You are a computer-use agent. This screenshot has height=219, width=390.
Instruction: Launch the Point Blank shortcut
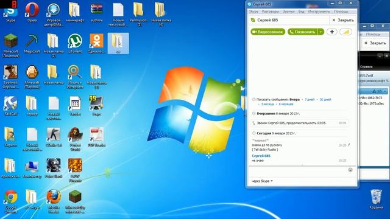53,169
